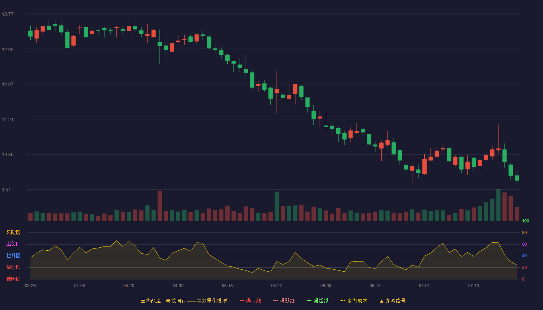Click the 04-20 date axis label

pyautogui.click(x=129, y=286)
